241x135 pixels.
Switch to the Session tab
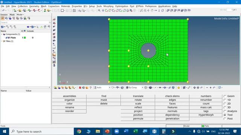click(x=4, y=15)
